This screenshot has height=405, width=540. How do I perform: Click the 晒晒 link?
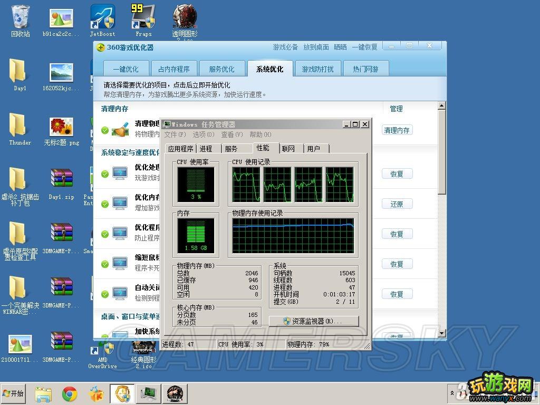340,47
